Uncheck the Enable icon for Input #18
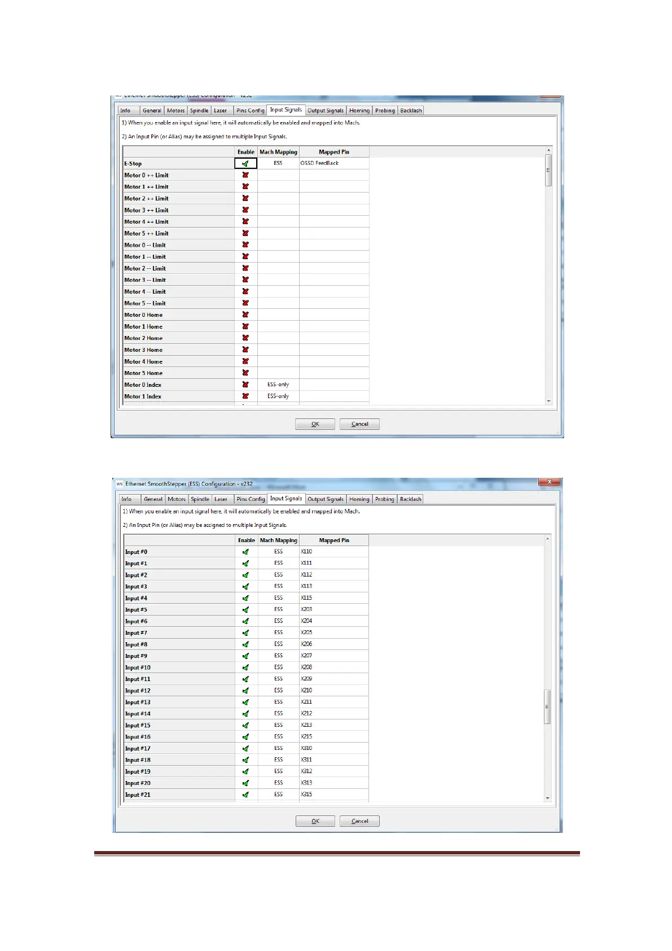 tap(245, 760)
